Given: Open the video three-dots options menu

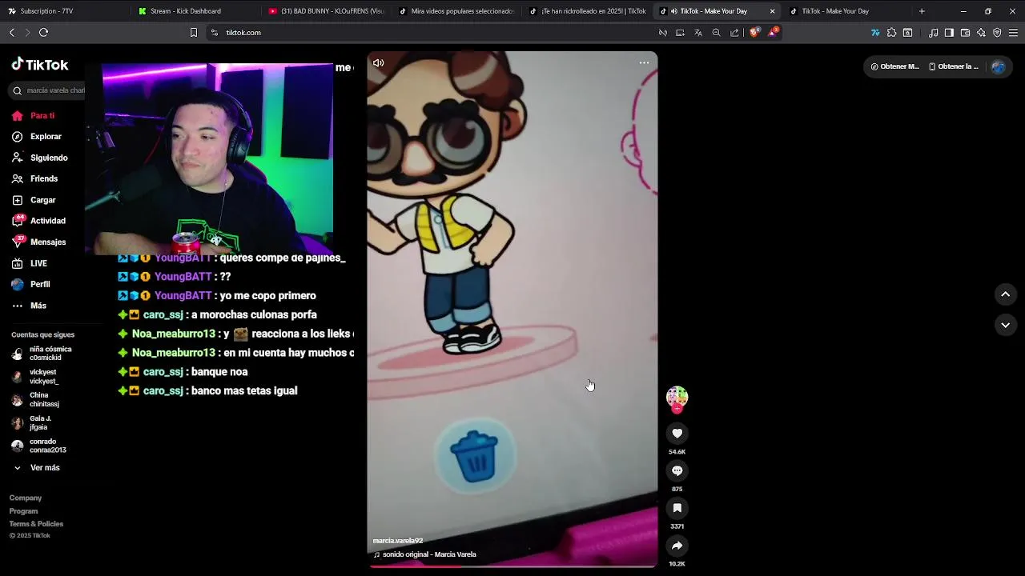Looking at the screenshot, I should (x=644, y=63).
